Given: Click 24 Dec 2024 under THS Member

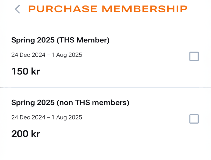Looking at the screenshot, I should tap(28, 55).
